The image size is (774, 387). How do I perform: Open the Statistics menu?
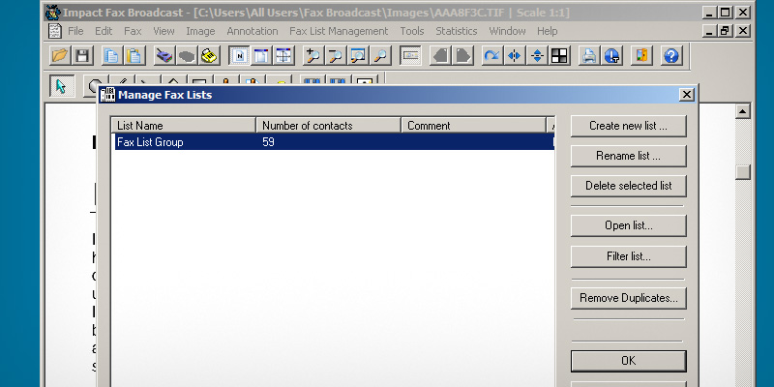click(x=456, y=31)
